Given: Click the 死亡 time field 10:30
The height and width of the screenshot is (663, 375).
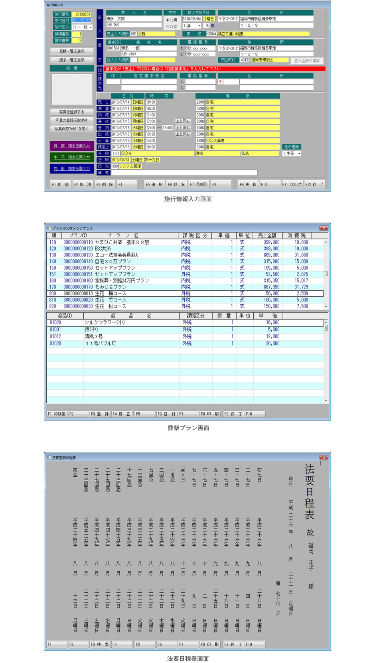Looking at the screenshot, I should pyautogui.click(x=151, y=102).
